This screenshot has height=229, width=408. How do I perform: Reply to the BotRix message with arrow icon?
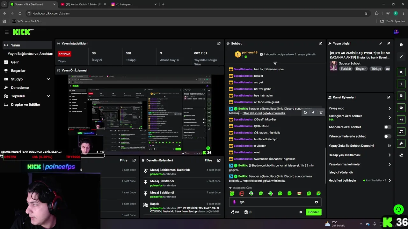[x=305, y=112]
